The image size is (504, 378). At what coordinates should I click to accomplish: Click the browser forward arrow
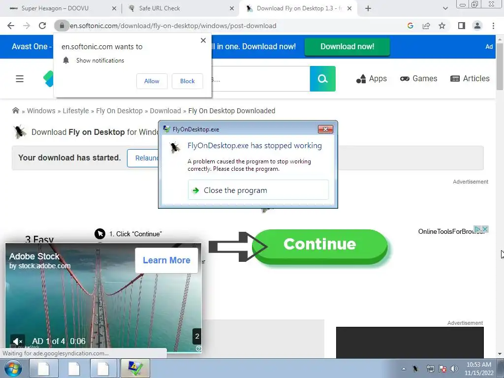click(27, 26)
